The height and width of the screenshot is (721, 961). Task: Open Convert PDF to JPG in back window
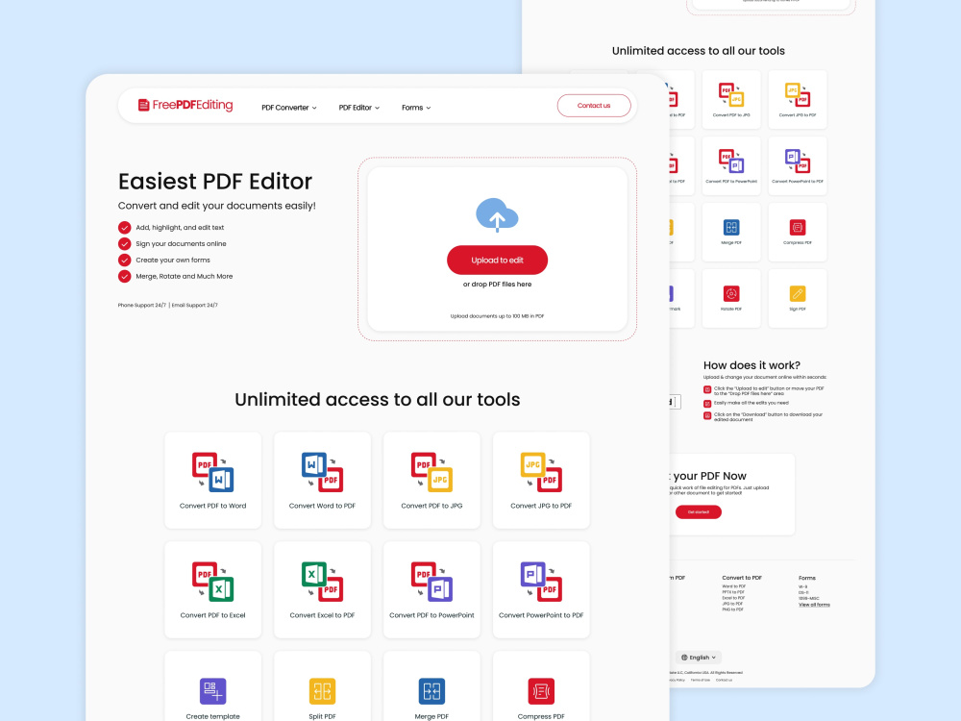(x=731, y=99)
